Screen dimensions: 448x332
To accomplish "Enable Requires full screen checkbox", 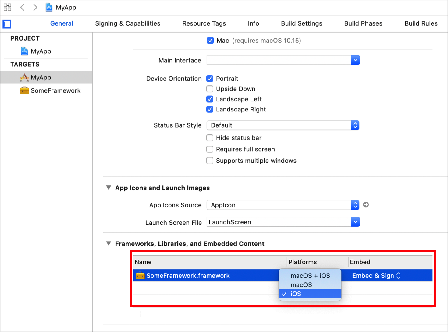I will tap(210, 149).
